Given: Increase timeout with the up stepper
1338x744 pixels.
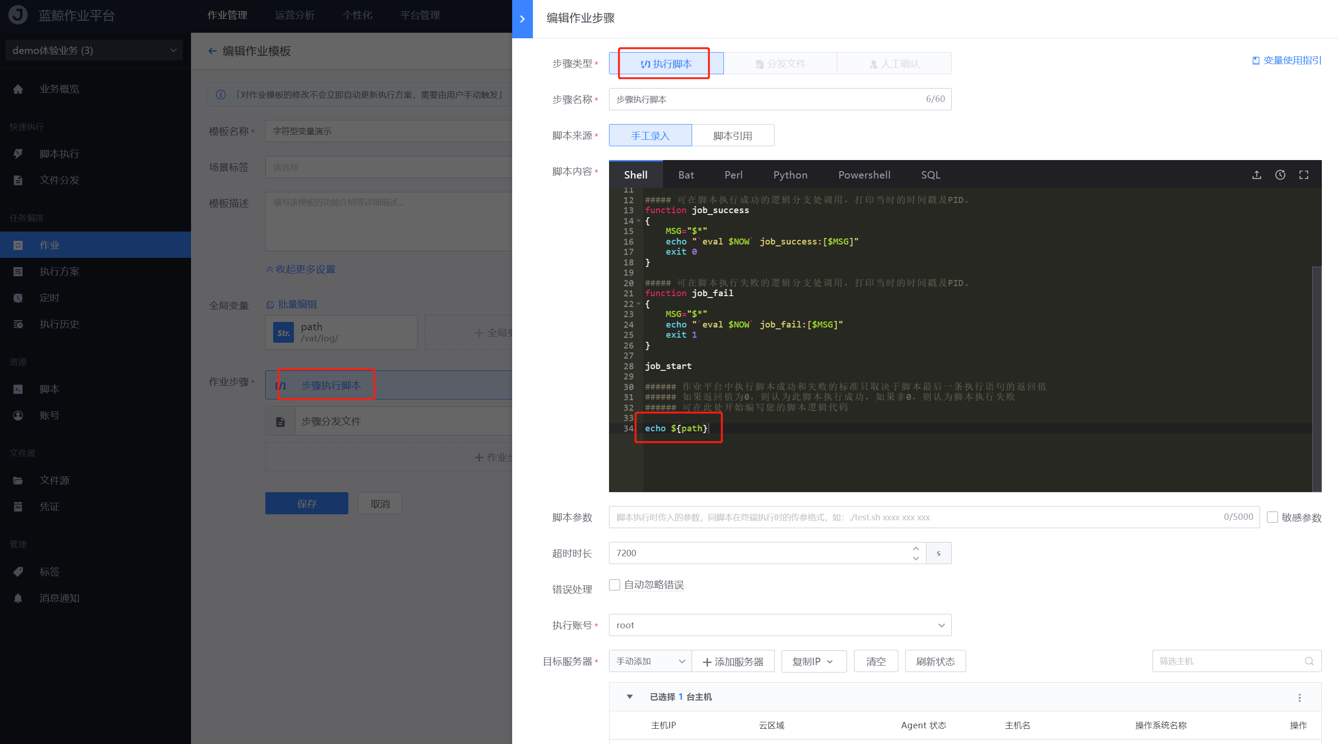Looking at the screenshot, I should pos(916,548).
